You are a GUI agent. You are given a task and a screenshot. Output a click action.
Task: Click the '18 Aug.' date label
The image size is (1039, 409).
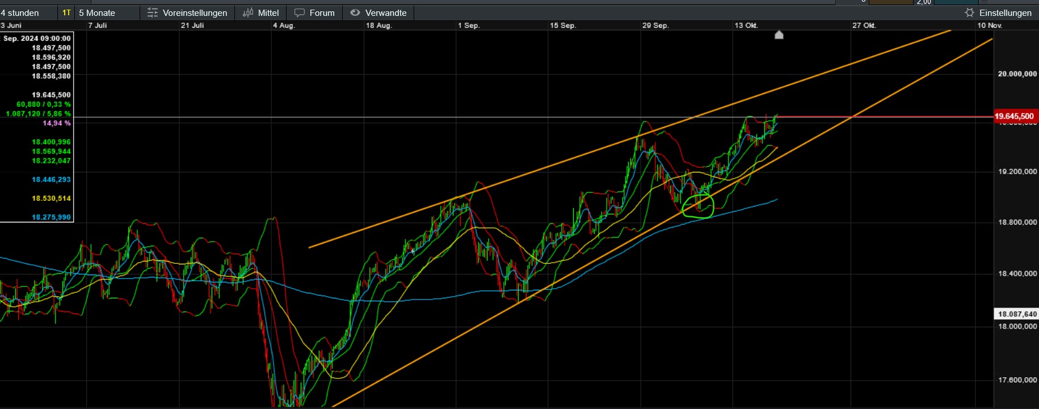378,26
